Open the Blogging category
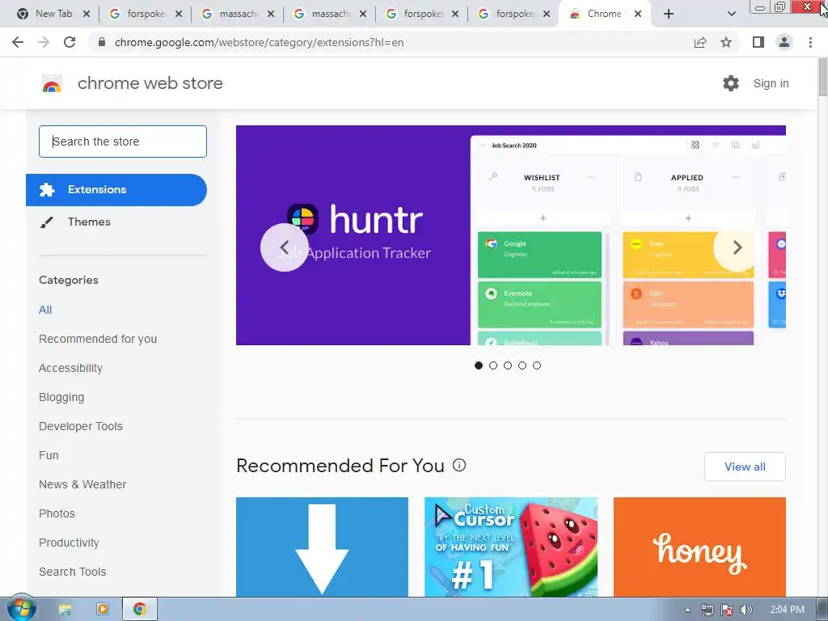Viewport: 828px width, 621px height. pos(61,397)
